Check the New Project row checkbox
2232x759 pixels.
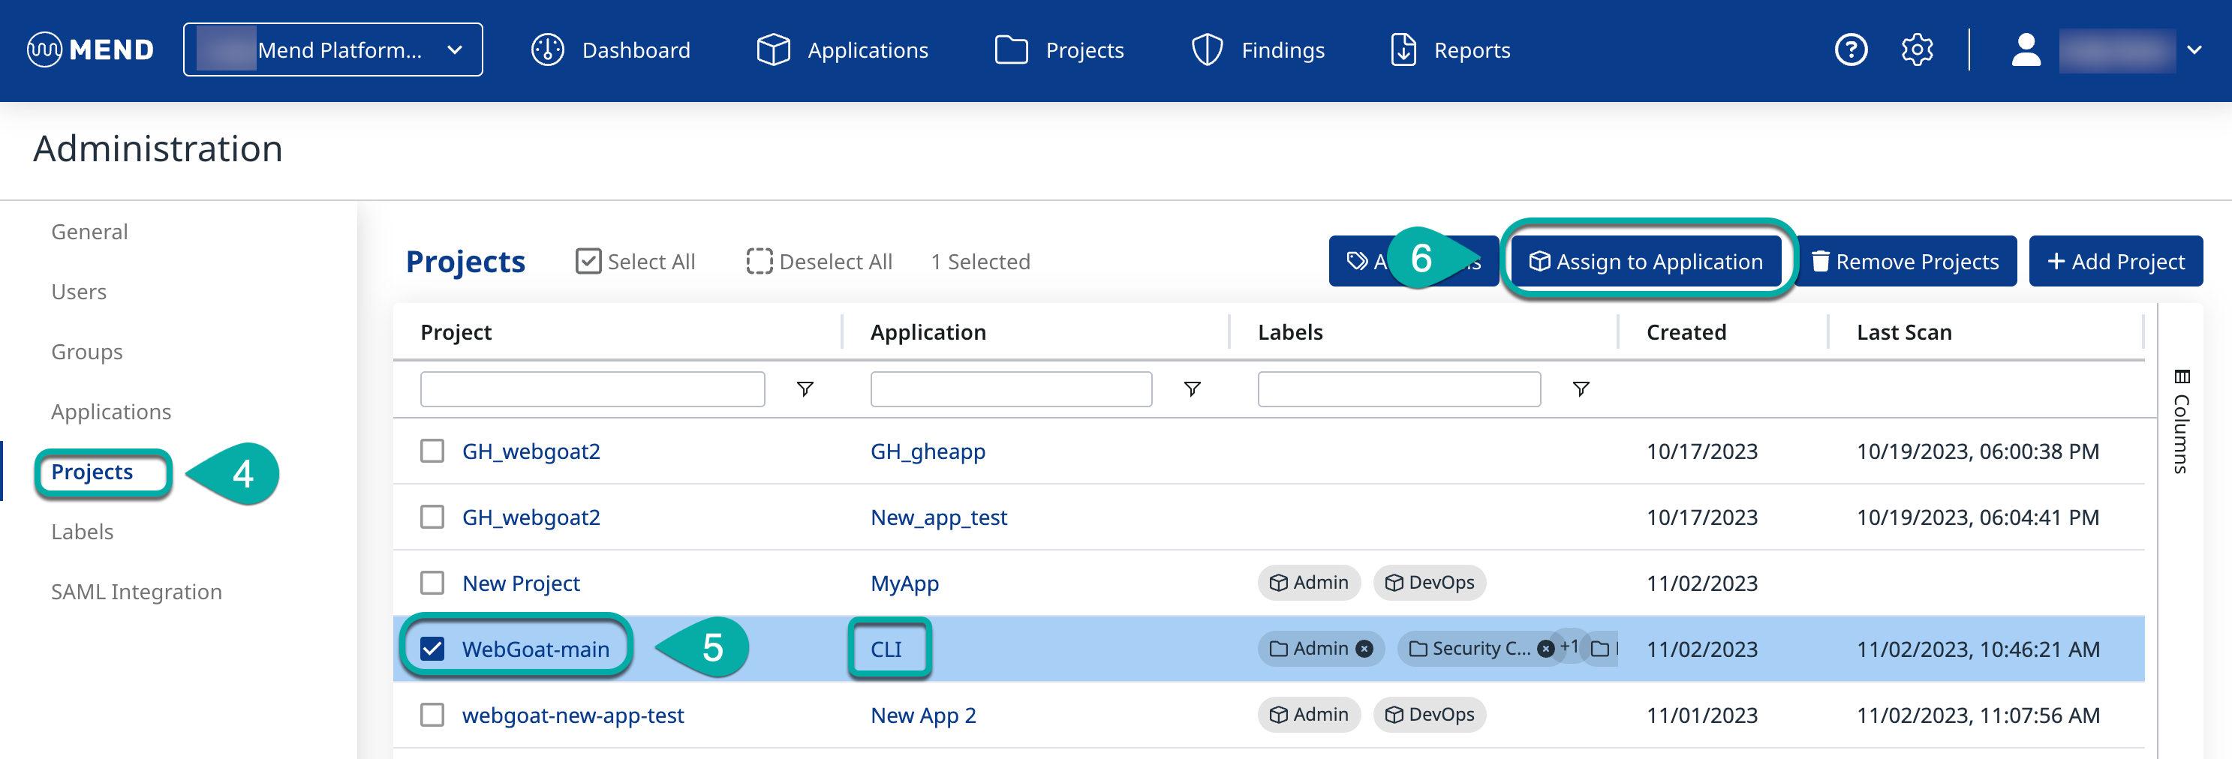click(x=432, y=583)
